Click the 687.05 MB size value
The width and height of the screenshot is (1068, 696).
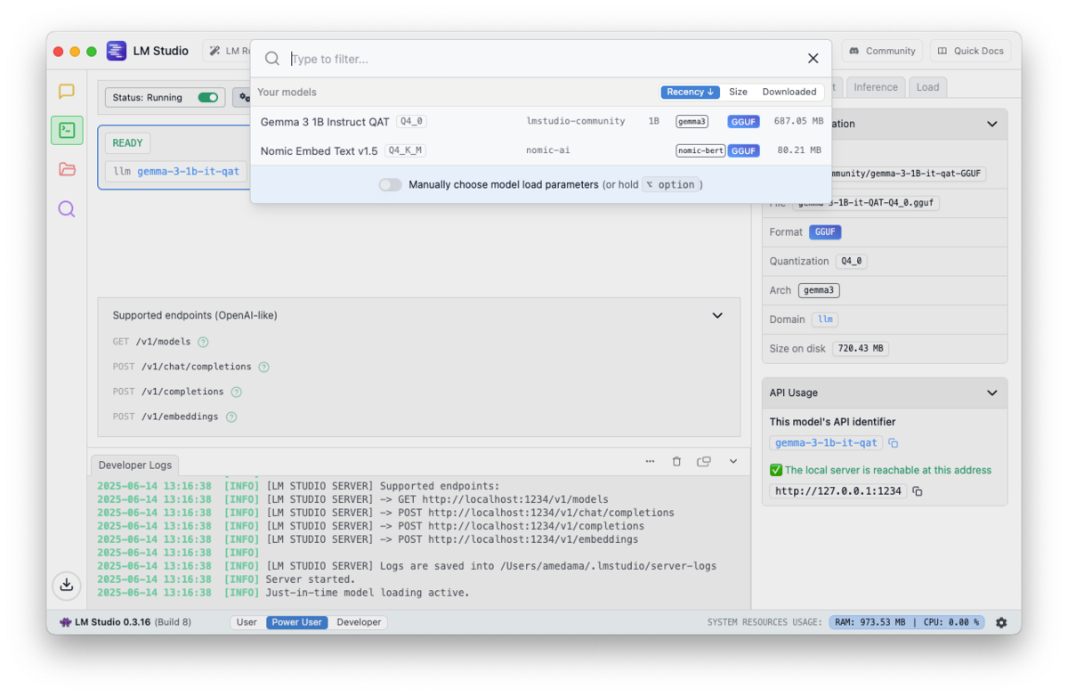[x=797, y=121]
